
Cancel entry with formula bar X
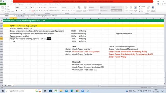click(19, 16)
